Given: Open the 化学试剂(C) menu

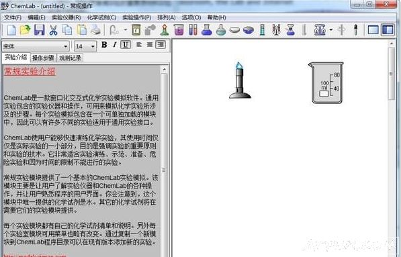Looking at the screenshot, I should [x=101, y=17].
